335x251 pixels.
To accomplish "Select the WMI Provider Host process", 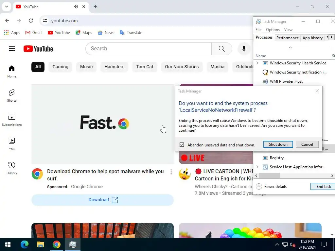I will 294,81.
